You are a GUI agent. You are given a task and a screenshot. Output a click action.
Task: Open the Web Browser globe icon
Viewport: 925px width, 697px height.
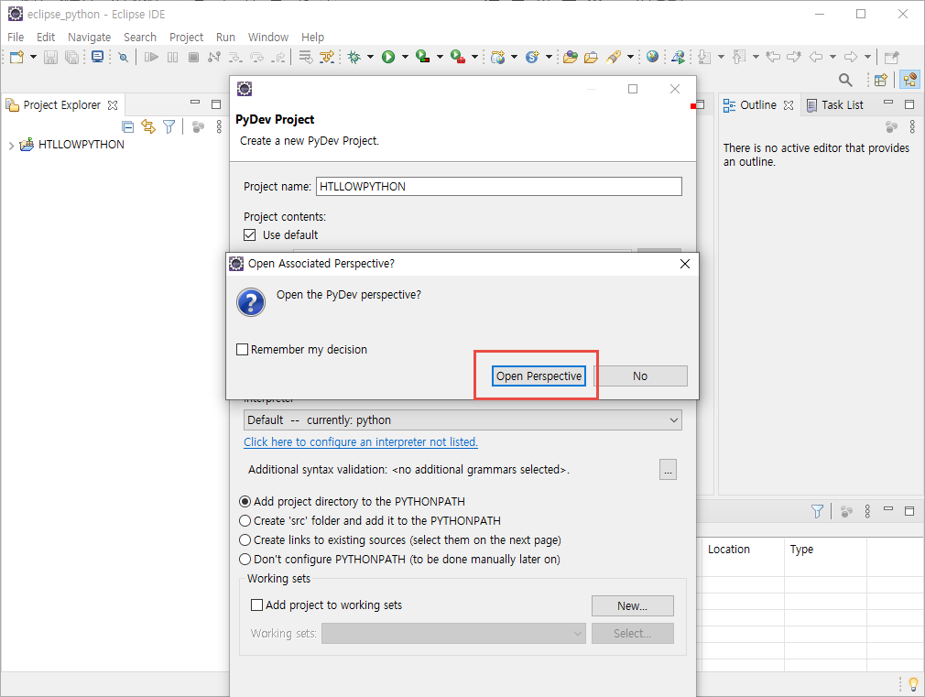pyautogui.click(x=652, y=57)
